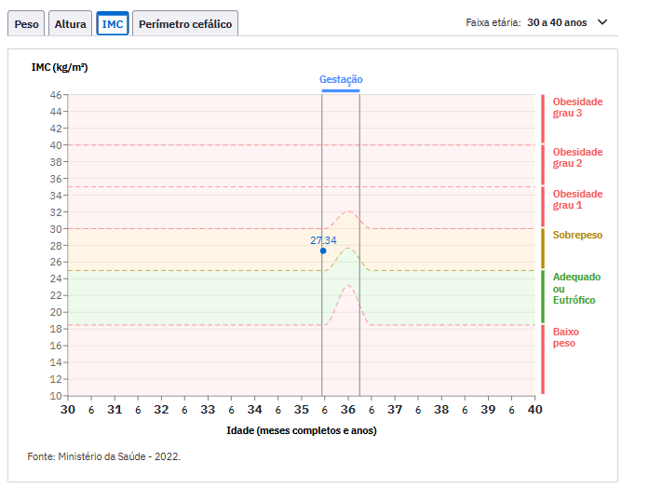649x489 pixels.
Task: Click the Adequado ou Eutrófico legend label
Action: [x=576, y=288]
